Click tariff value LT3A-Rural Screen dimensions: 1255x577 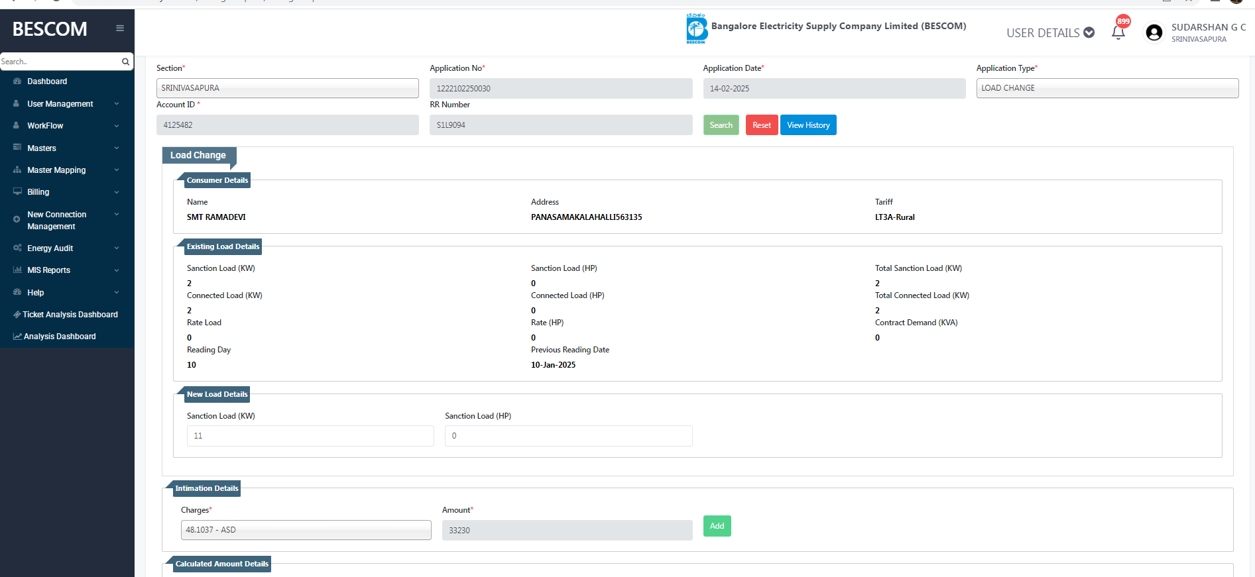pos(895,217)
